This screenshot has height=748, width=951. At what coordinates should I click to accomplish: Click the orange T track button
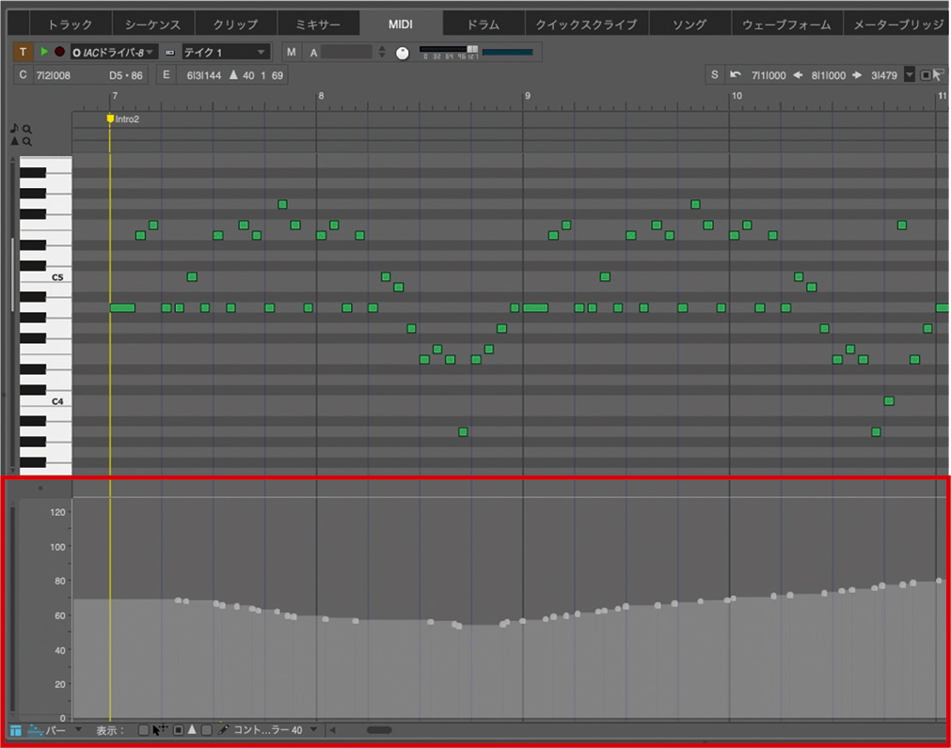click(24, 52)
